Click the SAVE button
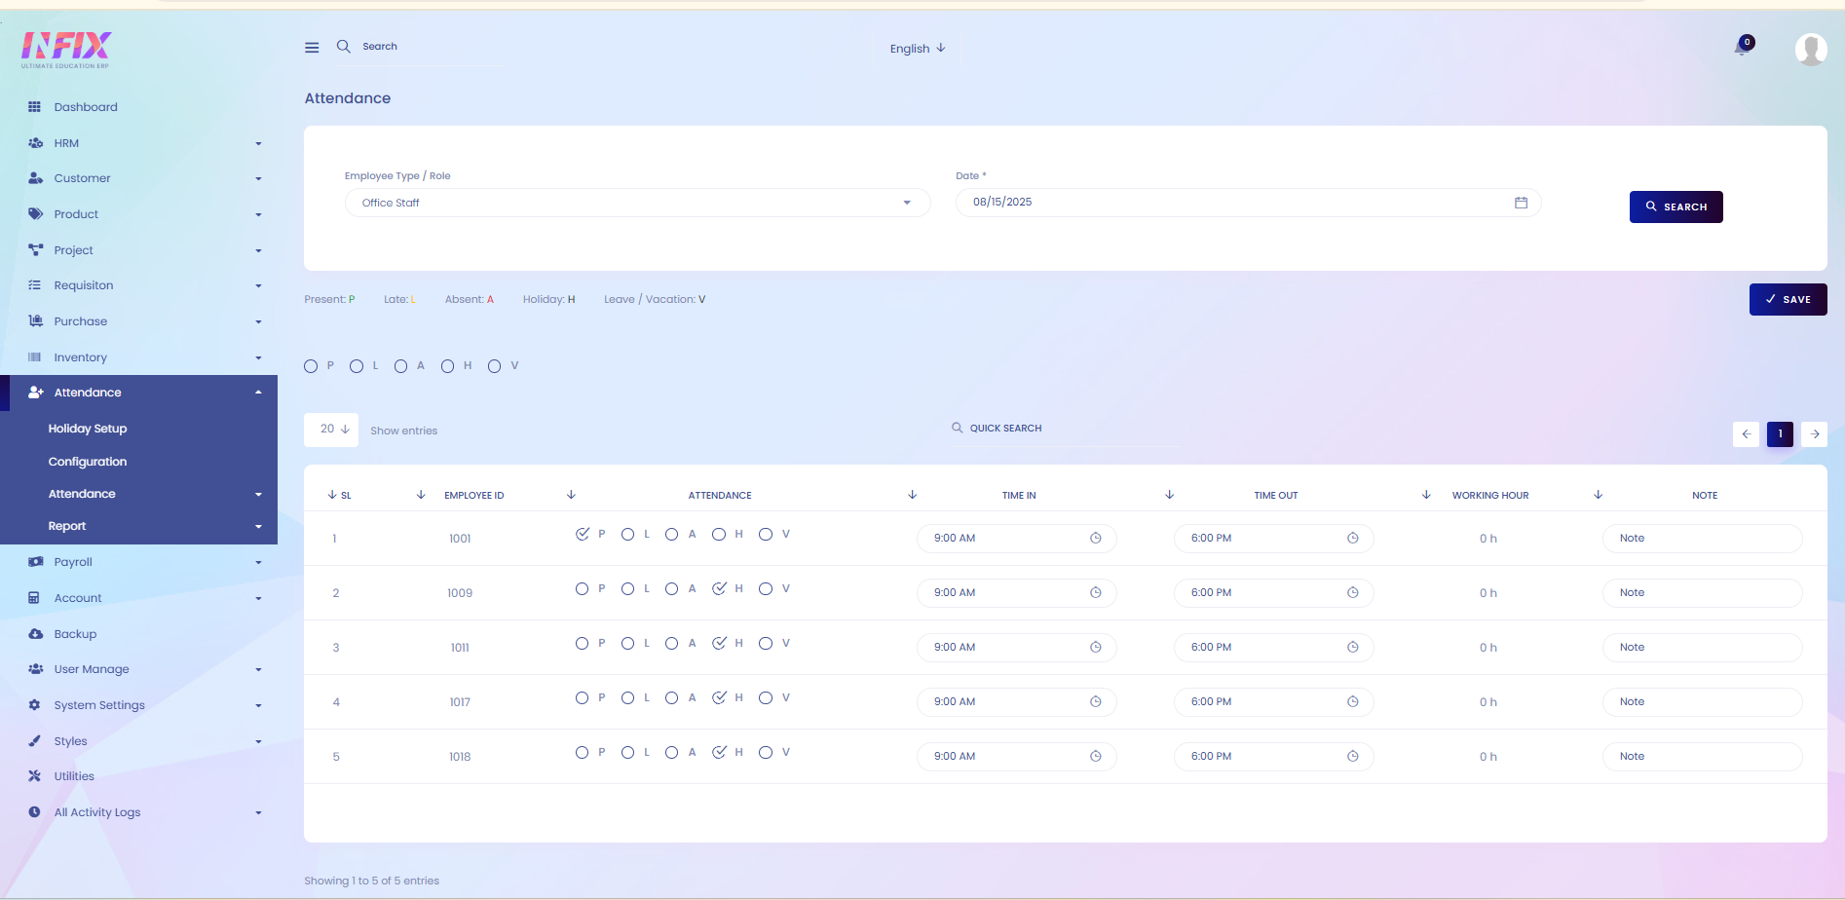The width and height of the screenshot is (1845, 900). click(1788, 300)
